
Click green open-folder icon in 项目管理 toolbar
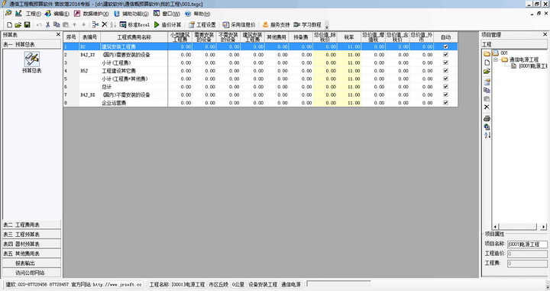(487, 72)
